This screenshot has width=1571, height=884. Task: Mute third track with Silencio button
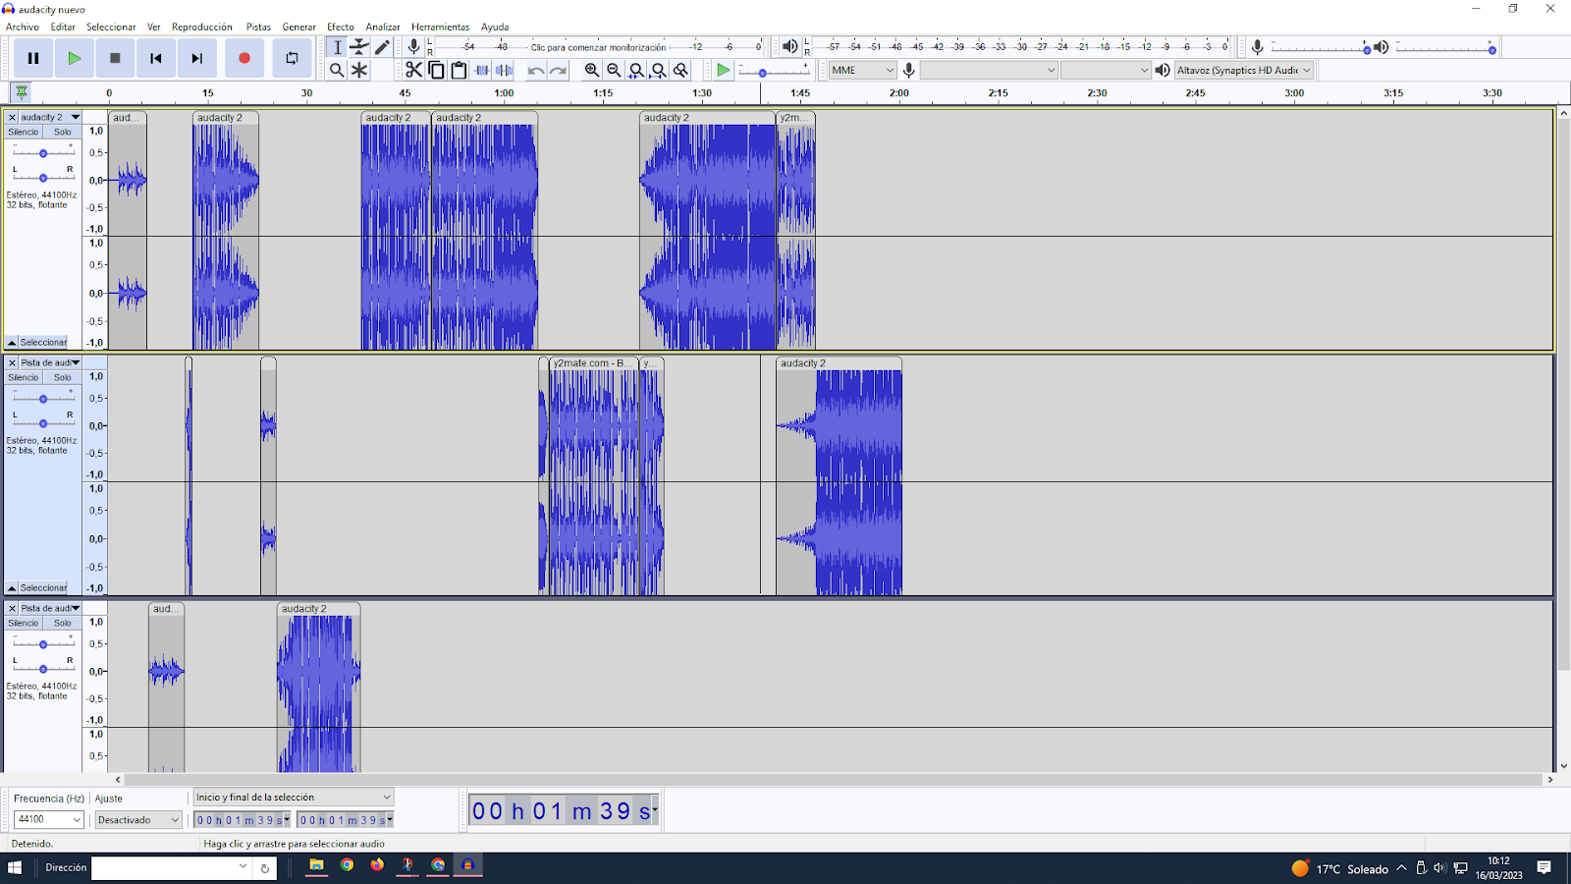click(24, 623)
